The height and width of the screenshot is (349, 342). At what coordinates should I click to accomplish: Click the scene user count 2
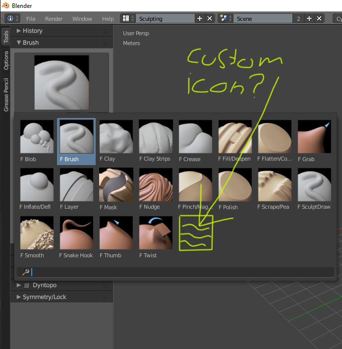coord(298,19)
